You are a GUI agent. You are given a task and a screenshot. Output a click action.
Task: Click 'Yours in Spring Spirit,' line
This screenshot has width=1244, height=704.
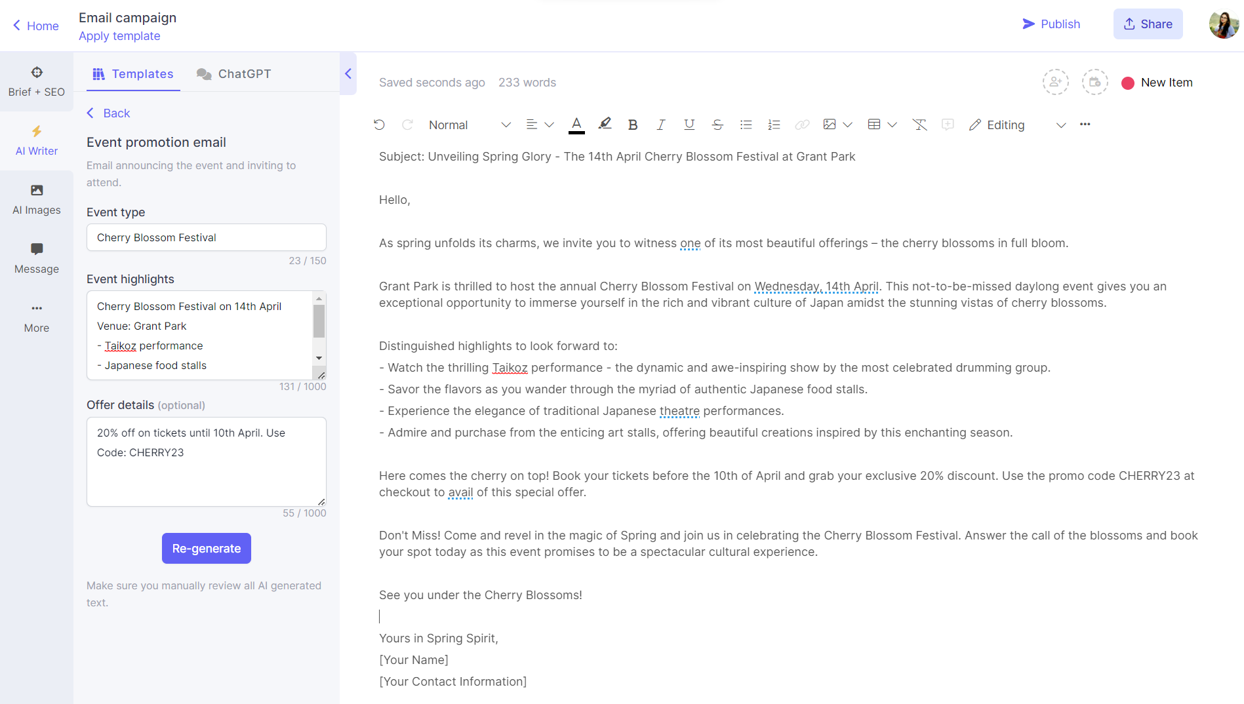pos(439,638)
